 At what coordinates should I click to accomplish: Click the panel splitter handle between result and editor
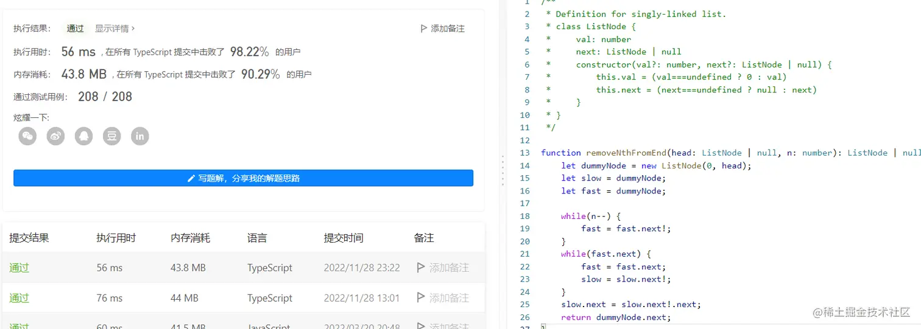tap(503, 170)
